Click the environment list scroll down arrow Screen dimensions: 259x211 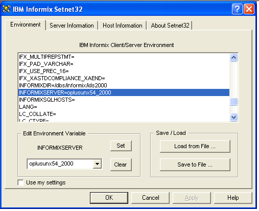coord(233,117)
